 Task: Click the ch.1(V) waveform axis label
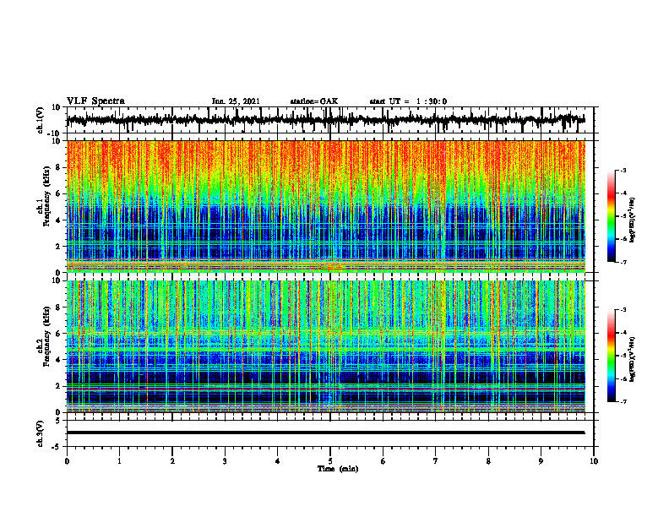coord(41,120)
